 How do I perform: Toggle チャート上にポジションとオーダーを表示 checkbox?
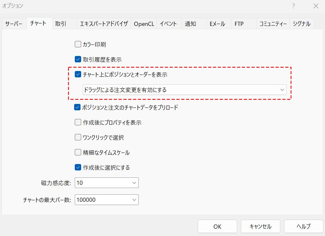pyautogui.click(x=78, y=75)
